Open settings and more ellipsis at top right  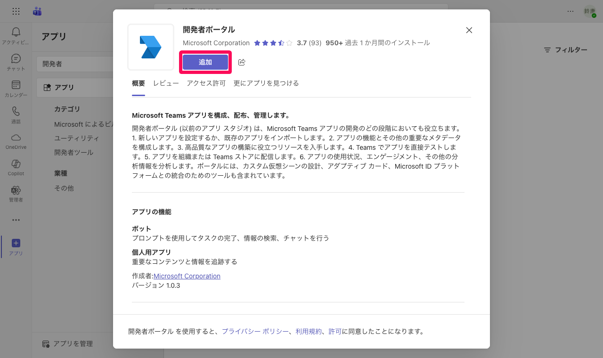tap(570, 11)
